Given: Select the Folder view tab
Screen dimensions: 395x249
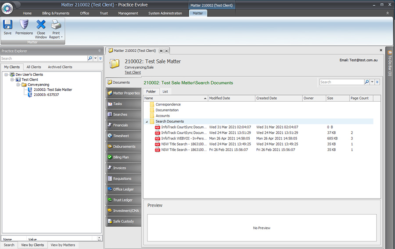Looking at the screenshot, I should (151, 92).
